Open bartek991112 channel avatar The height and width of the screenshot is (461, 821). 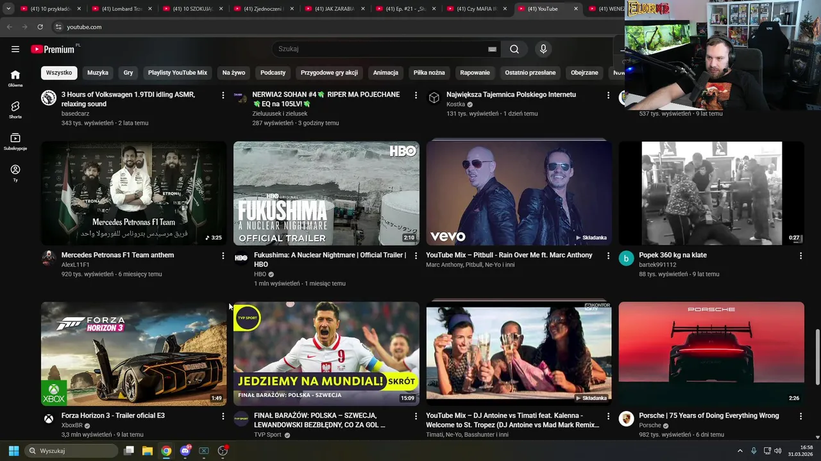click(627, 258)
